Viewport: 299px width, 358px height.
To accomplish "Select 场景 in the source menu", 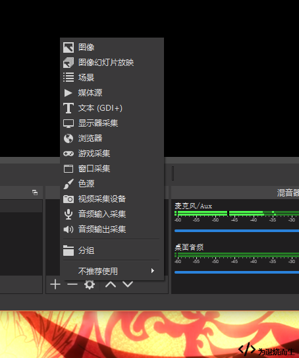I will 112,78.
